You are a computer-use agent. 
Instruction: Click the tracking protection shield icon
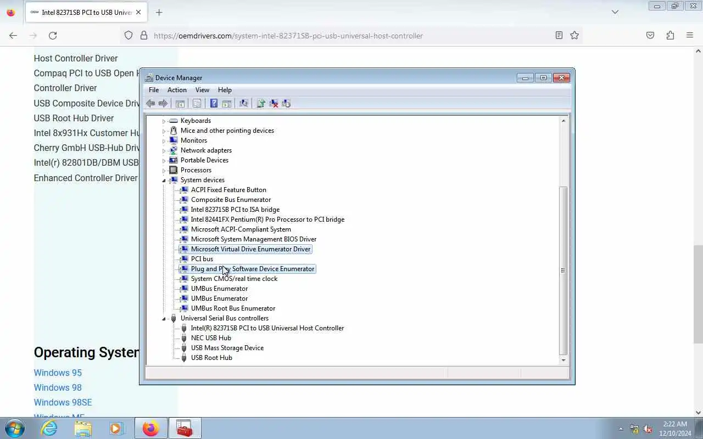[129, 35]
